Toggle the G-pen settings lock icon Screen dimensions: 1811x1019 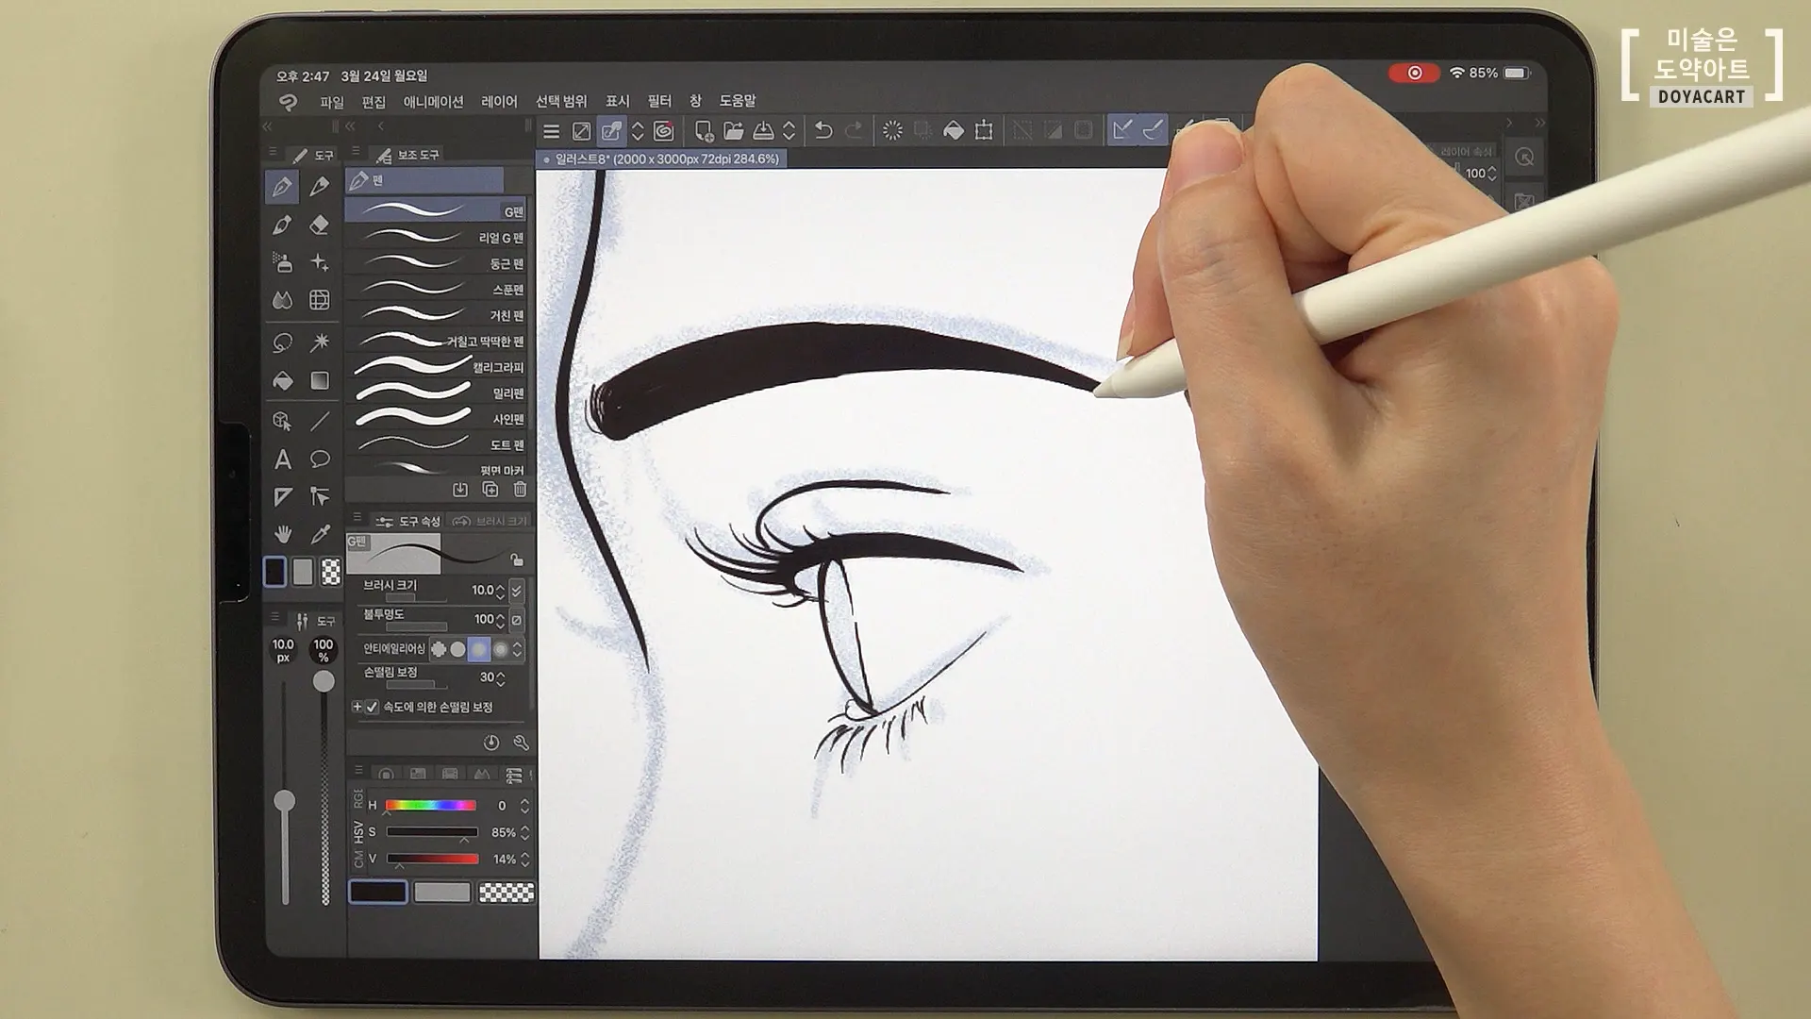[x=517, y=559]
